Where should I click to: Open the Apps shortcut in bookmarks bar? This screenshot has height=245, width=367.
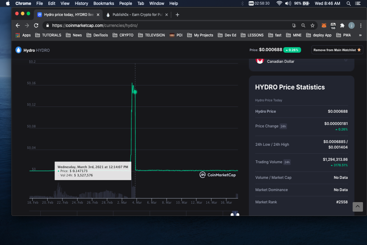(23, 35)
